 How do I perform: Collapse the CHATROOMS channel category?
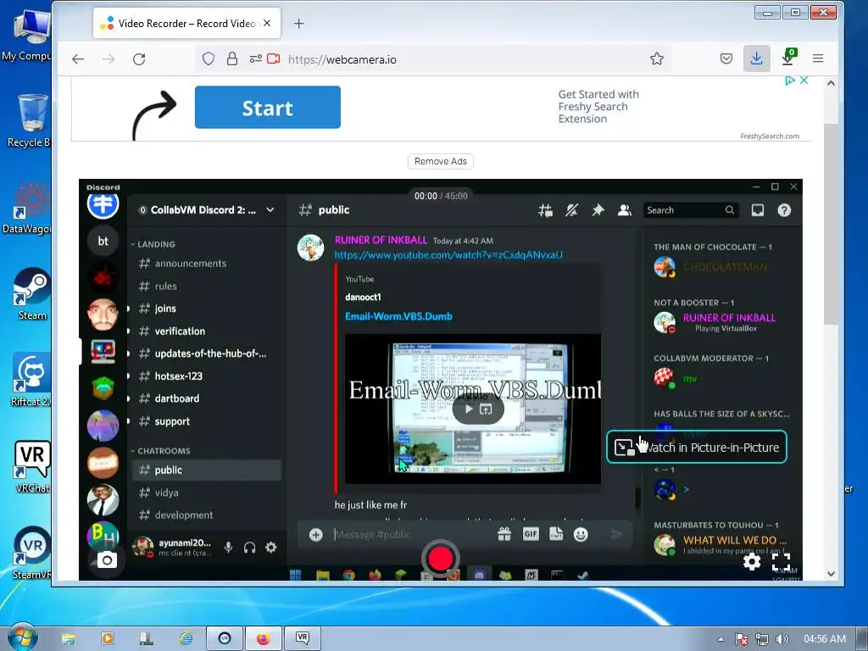[160, 451]
